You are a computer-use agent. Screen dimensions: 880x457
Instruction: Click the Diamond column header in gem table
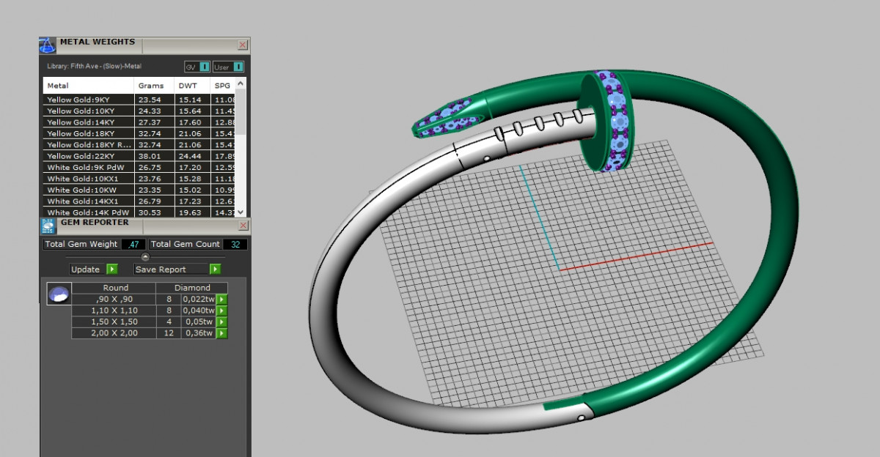192,288
